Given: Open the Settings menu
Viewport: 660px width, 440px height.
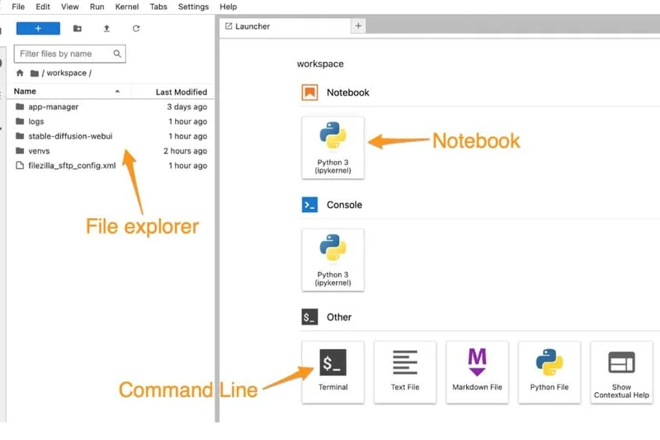Looking at the screenshot, I should coord(193,7).
